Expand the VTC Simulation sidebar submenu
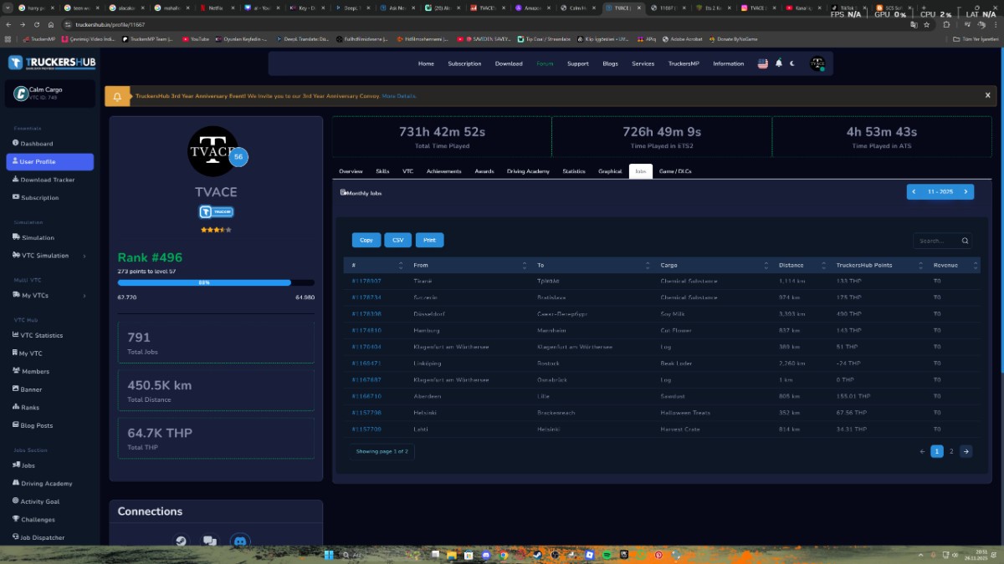 point(85,256)
